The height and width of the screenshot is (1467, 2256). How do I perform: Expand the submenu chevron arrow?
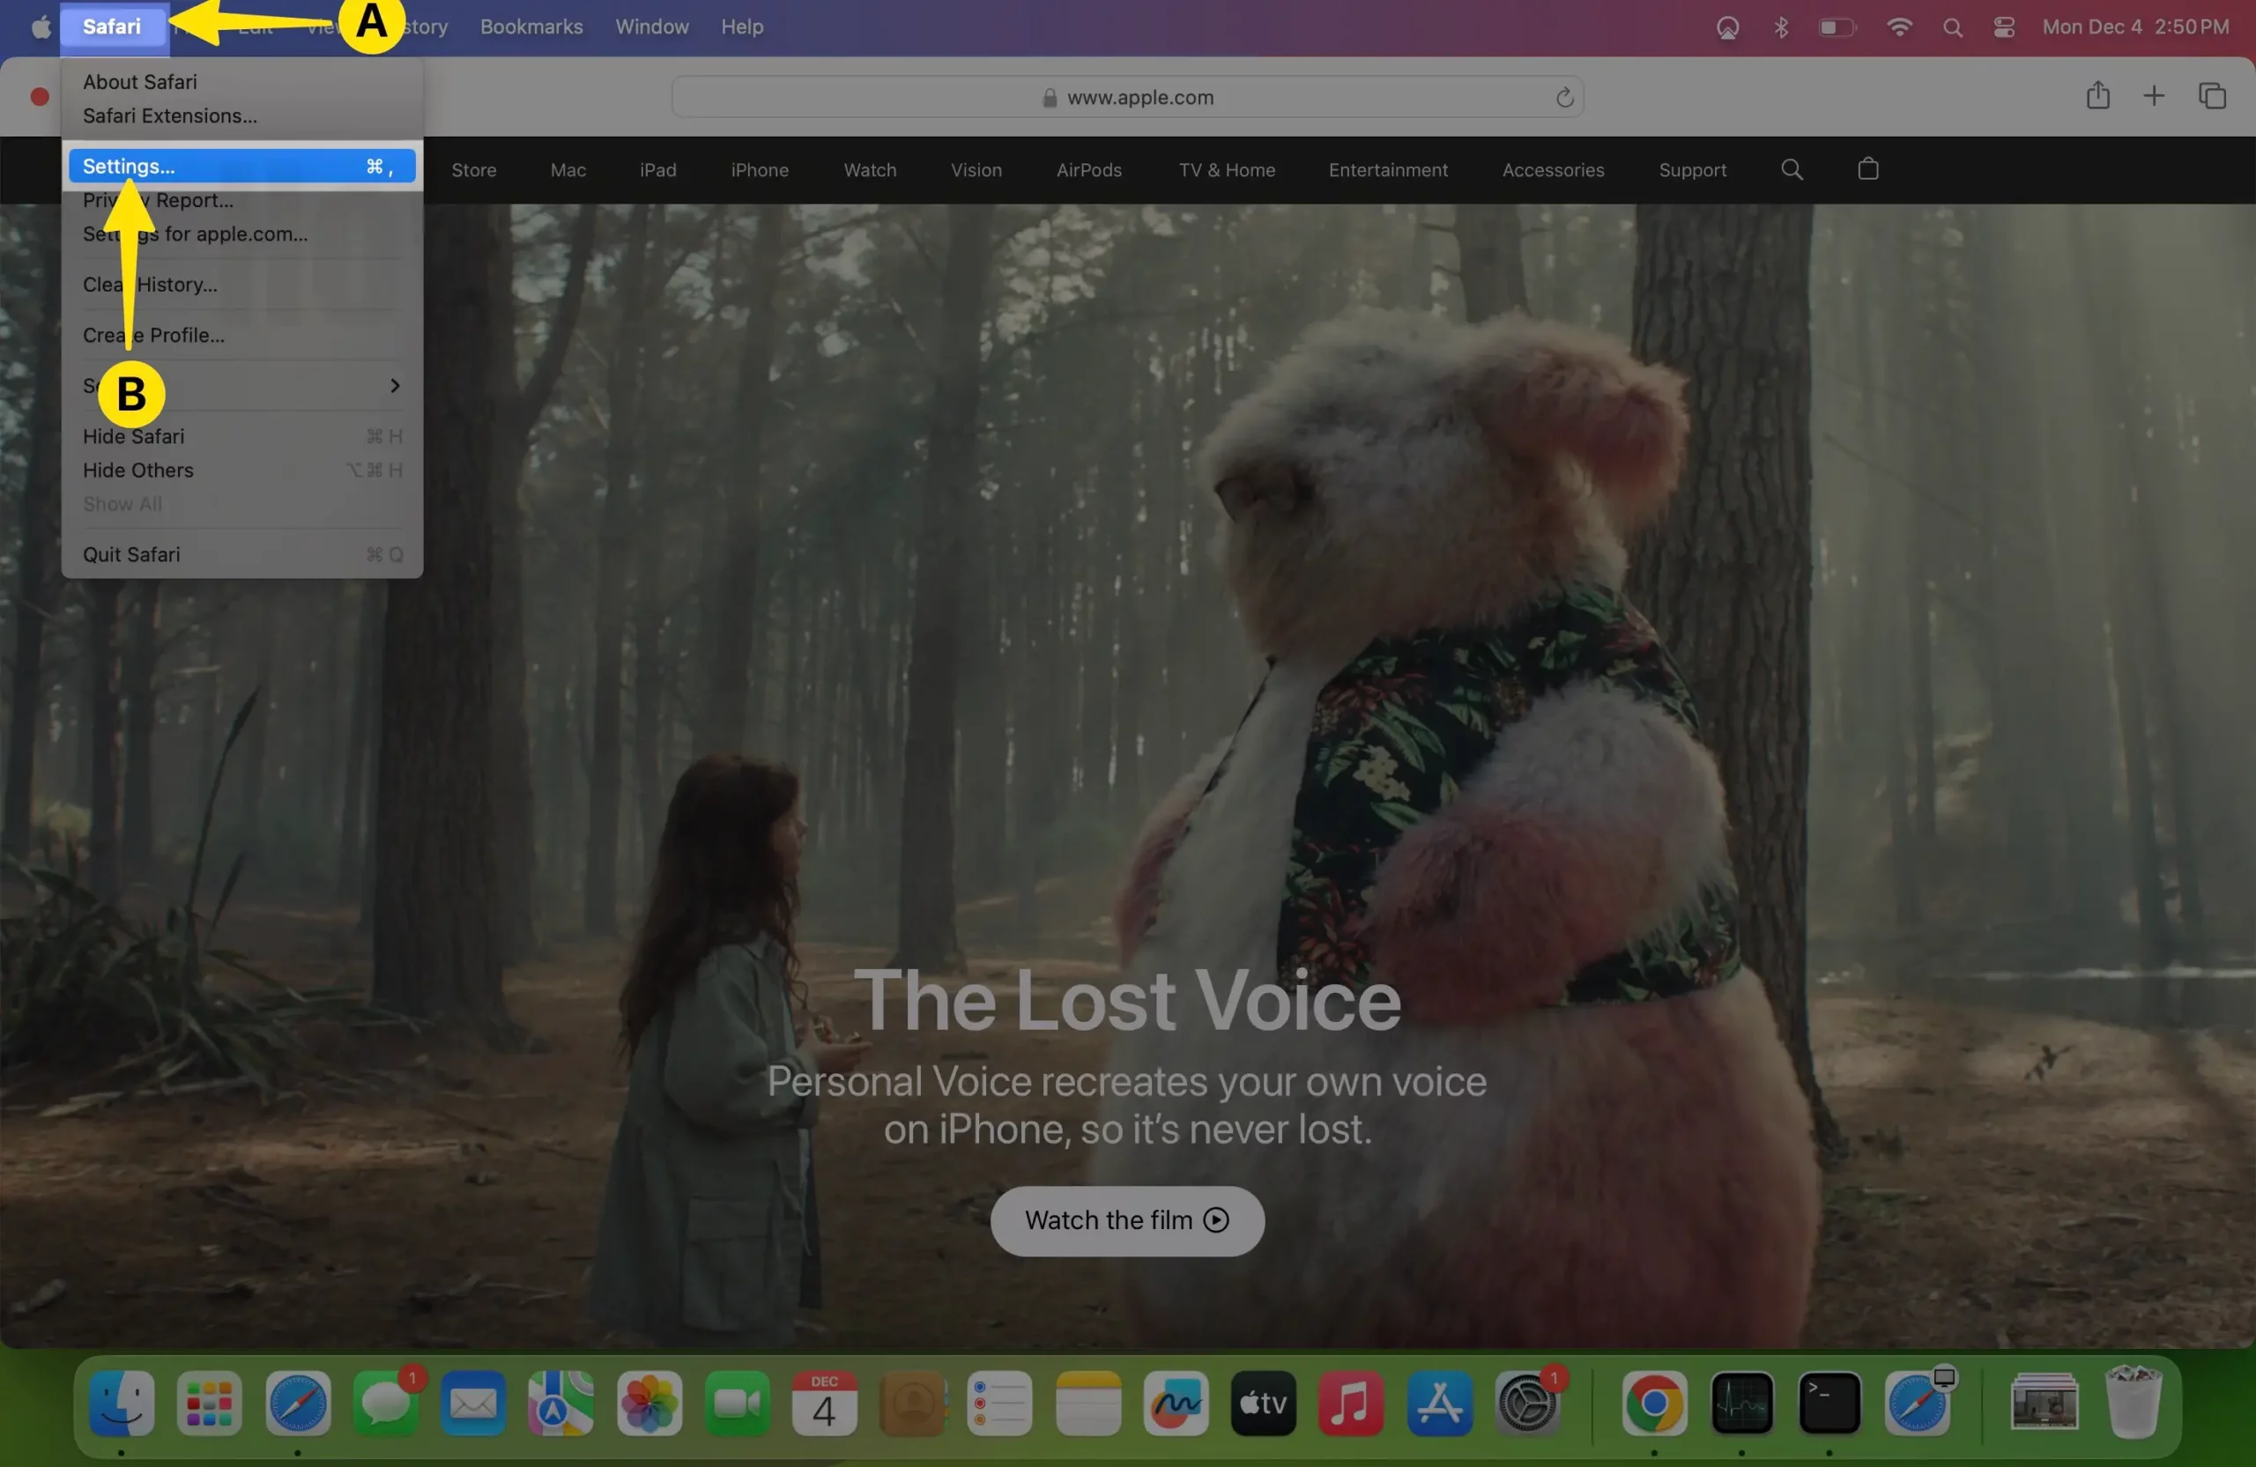click(394, 386)
